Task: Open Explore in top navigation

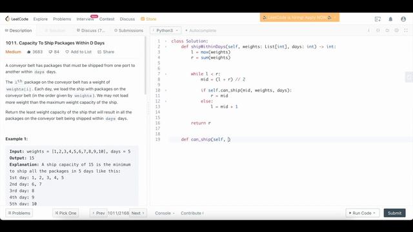Action: (41, 19)
